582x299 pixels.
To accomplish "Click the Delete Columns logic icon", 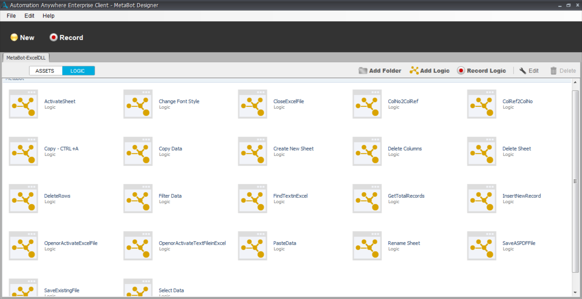I will pyautogui.click(x=367, y=151).
